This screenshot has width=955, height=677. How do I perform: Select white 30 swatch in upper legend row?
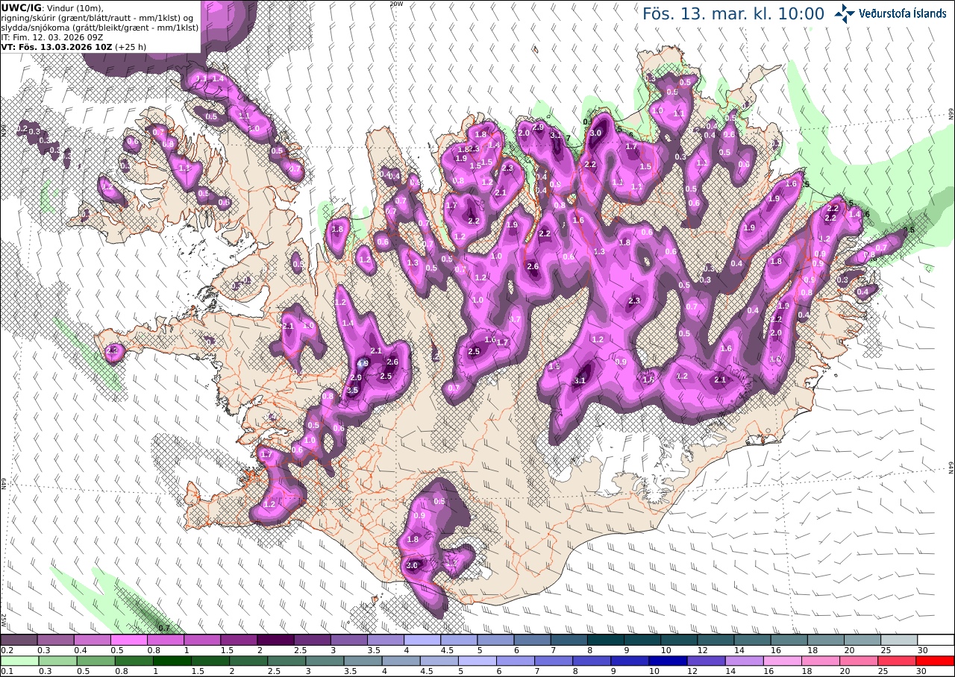pos(936,640)
